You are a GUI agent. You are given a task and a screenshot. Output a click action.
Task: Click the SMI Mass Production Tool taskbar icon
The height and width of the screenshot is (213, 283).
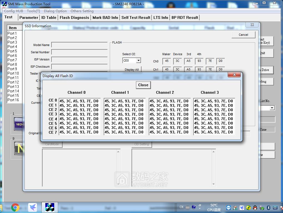tap(50, 207)
